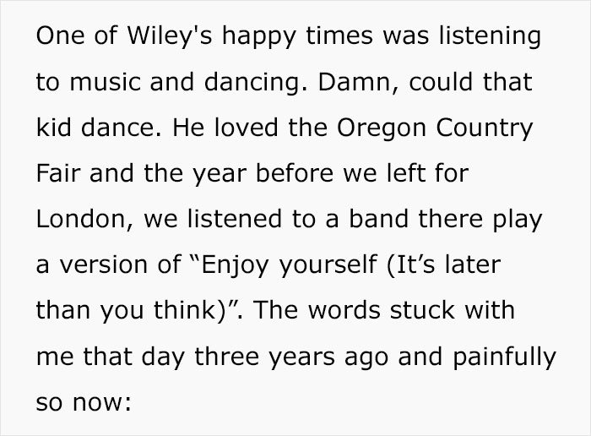Click the word "Wiley's" in the first line
Viewport: 591px width, 436px height.
tap(170, 37)
